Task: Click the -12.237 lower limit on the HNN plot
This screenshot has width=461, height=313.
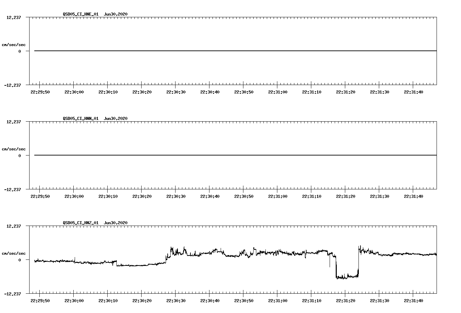Action: [13, 190]
